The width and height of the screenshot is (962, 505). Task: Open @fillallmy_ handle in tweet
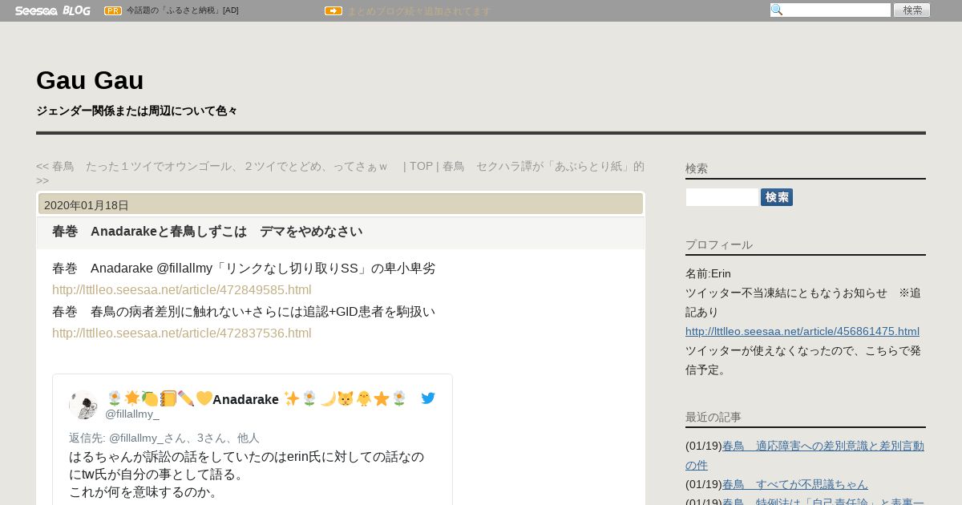pyautogui.click(x=132, y=414)
